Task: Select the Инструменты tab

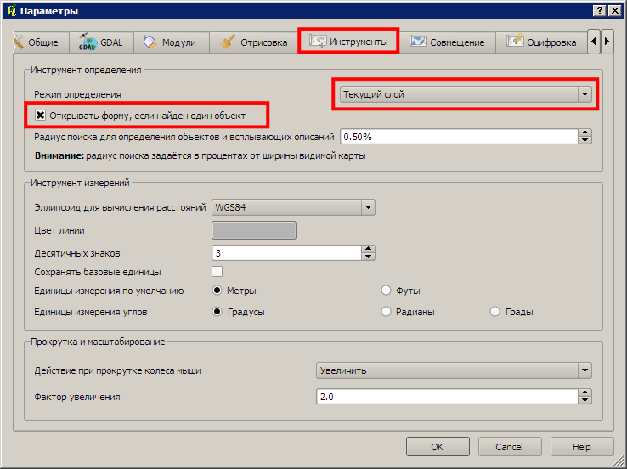Action: pos(348,41)
